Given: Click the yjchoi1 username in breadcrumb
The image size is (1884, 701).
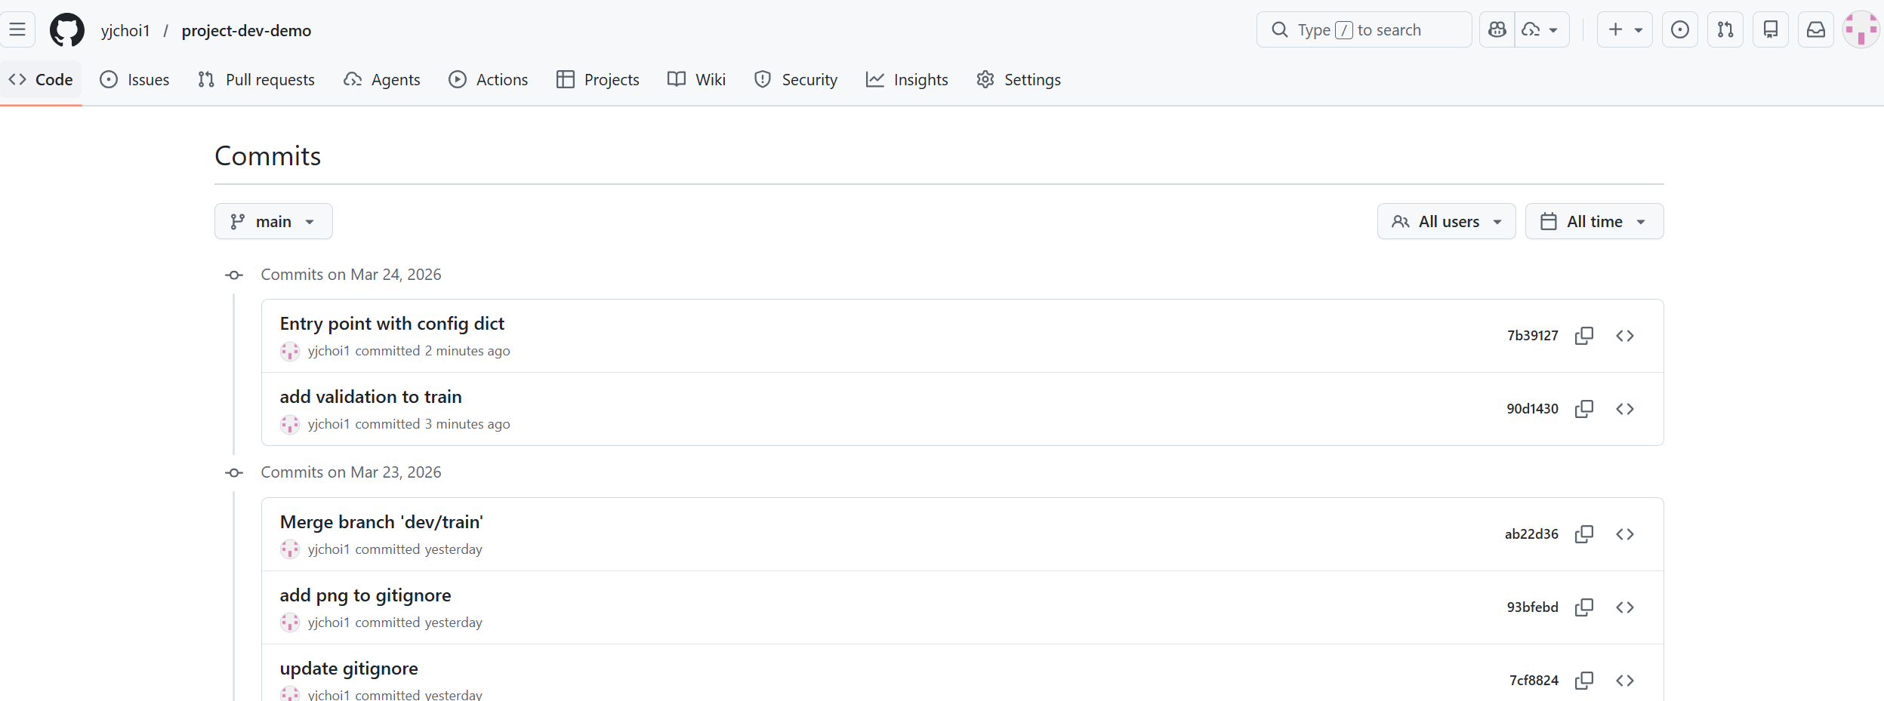Looking at the screenshot, I should 126,30.
